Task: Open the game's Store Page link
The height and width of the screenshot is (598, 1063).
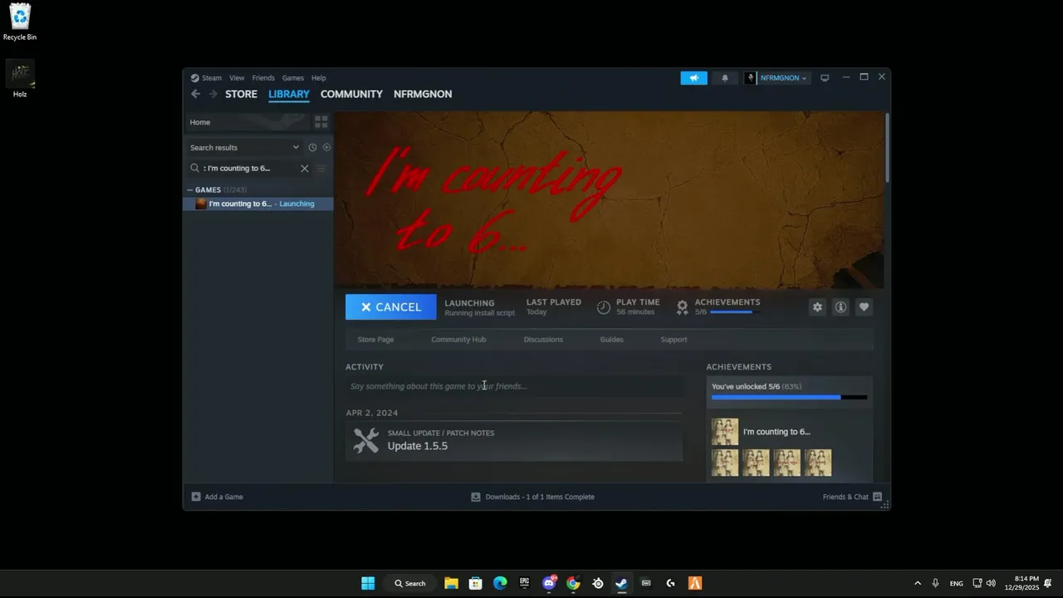Action: [375, 339]
